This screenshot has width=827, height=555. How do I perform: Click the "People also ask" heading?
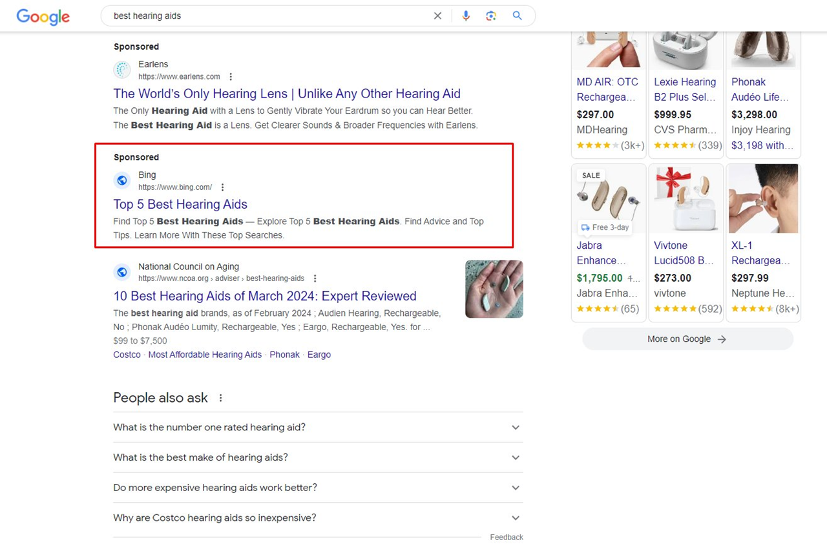(160, 398)
